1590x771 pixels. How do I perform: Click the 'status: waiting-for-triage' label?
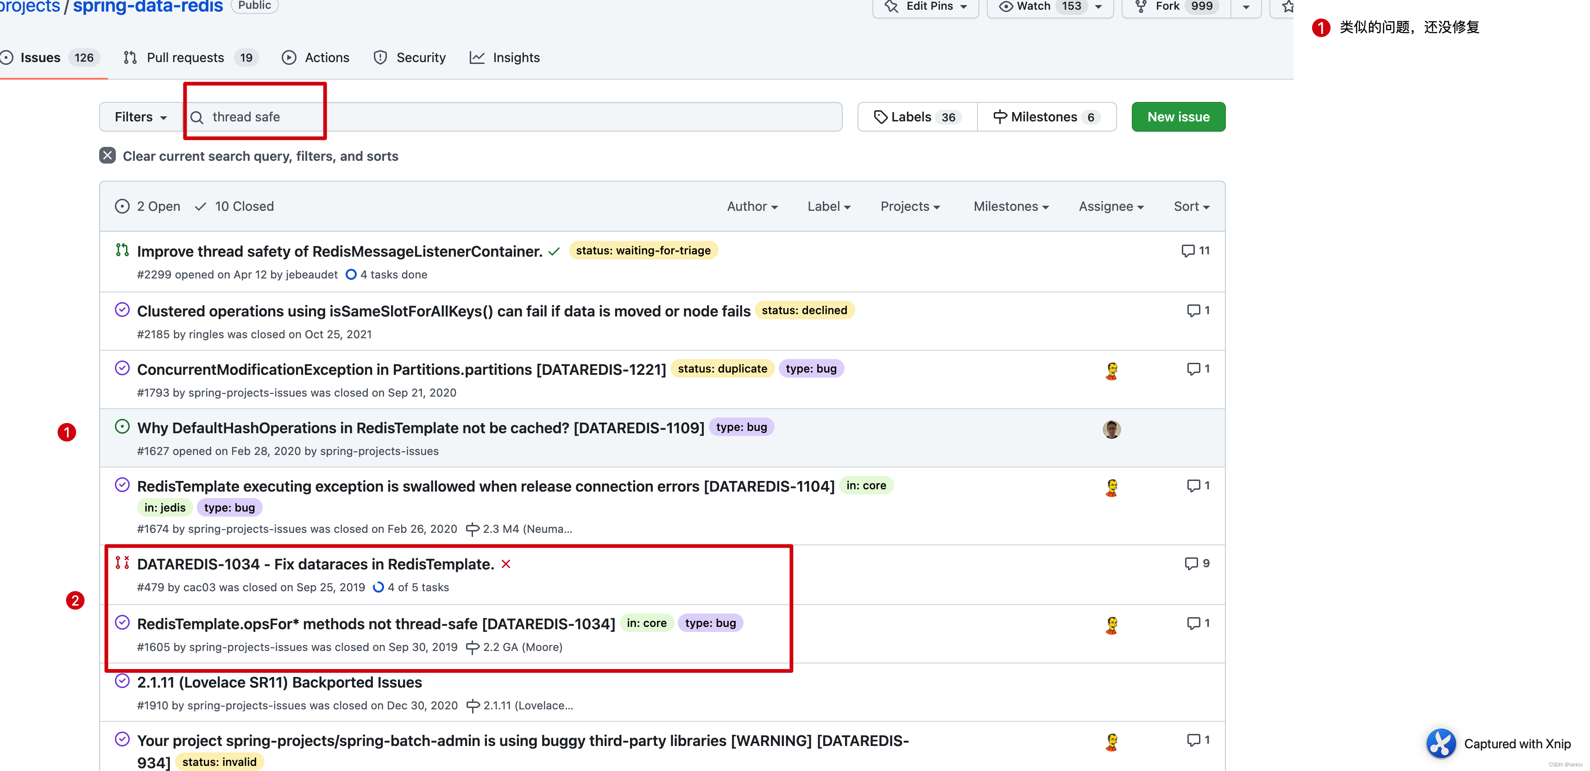tap(643, 251)
